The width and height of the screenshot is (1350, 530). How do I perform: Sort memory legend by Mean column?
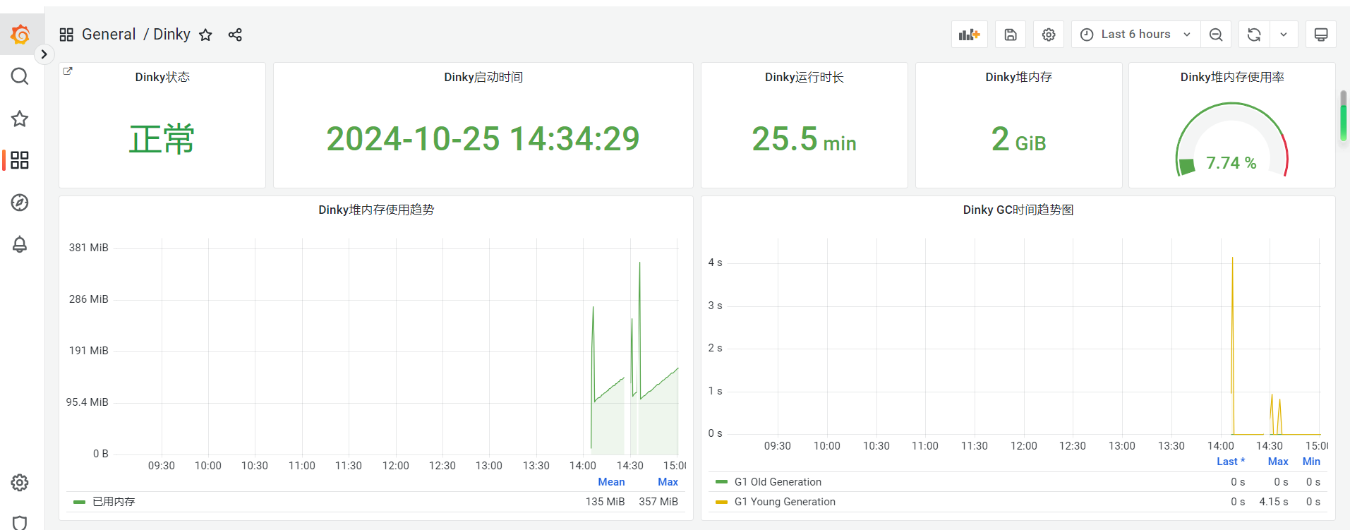[611, 482]
